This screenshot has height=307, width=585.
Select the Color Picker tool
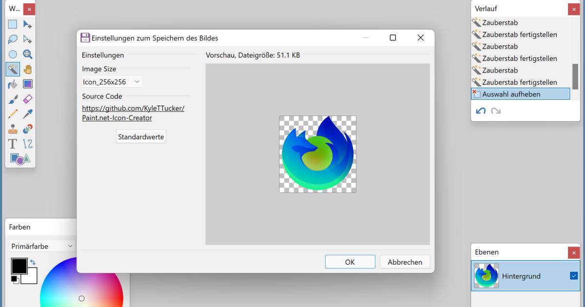(x=28, y=114)
